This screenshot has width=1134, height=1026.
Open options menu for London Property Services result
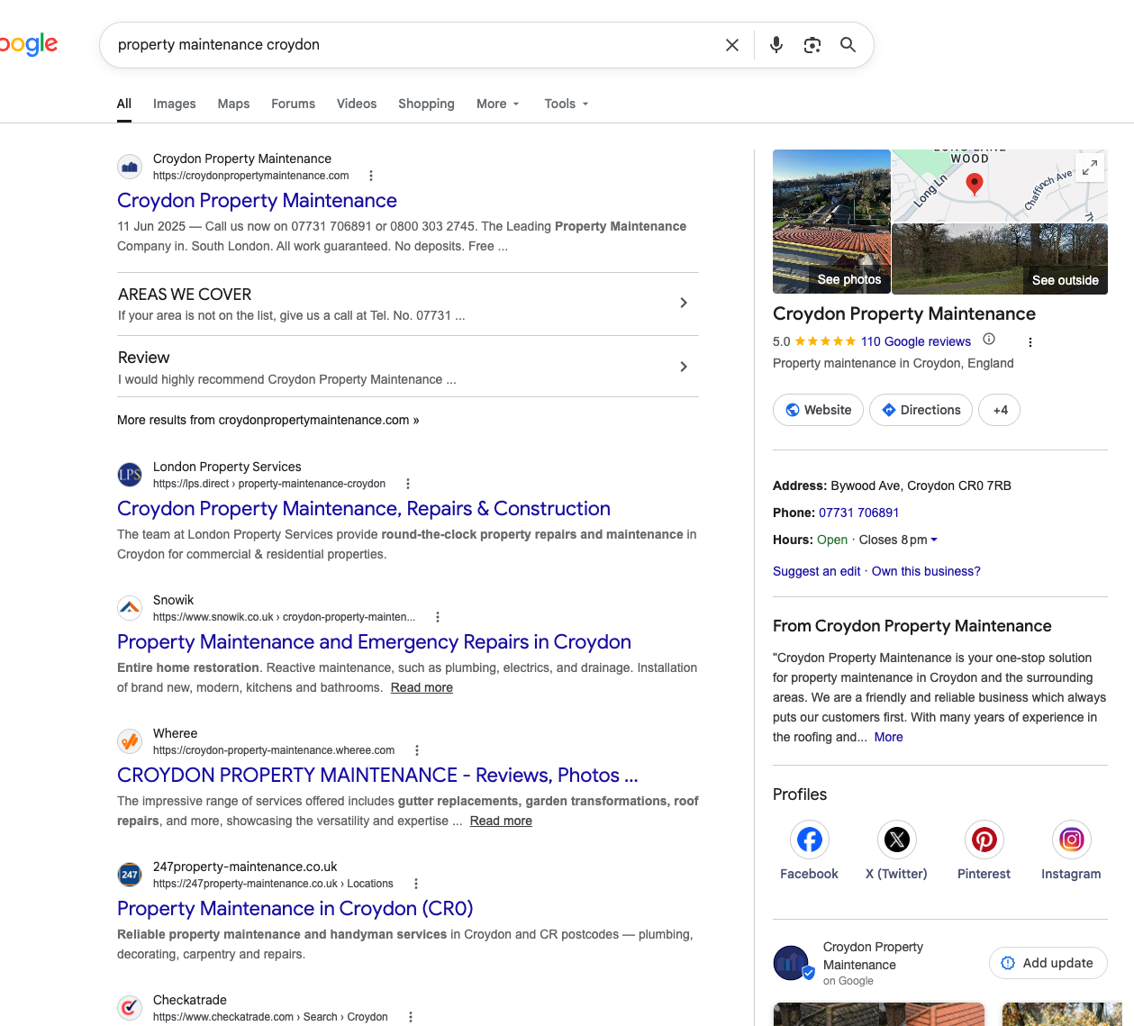[x=408, y=484]
